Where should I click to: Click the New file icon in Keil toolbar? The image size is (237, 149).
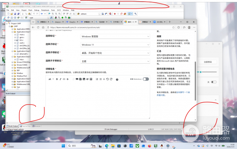click(x=8, y=14)
